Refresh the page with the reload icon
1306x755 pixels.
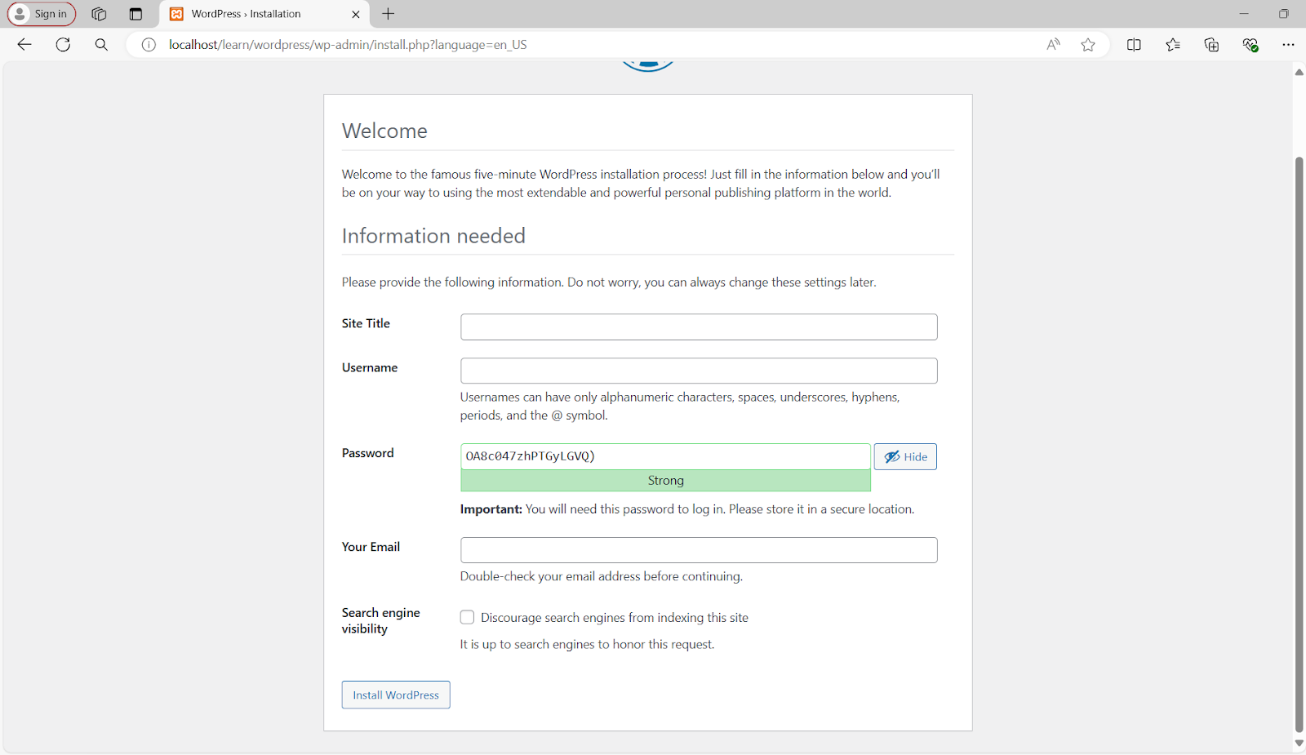[x=63, y=45]
